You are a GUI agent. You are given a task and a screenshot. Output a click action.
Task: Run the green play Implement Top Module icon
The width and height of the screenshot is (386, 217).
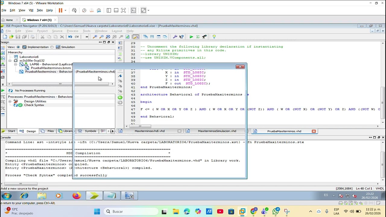191,37
